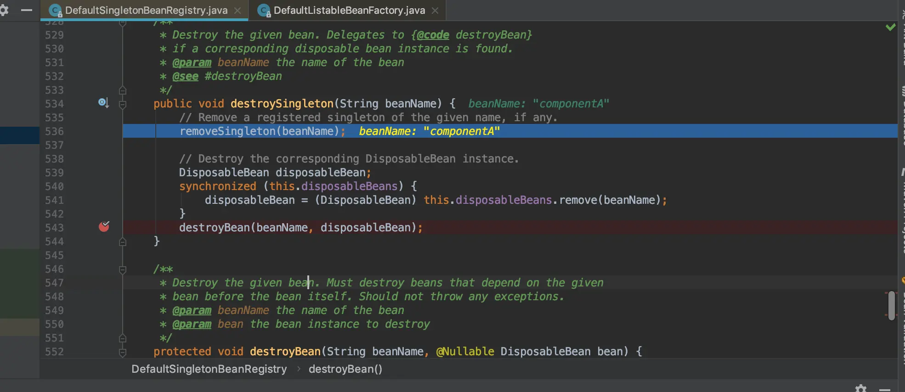Collapse destroyBean method fold at line 552
This screenshot has width=905, height=392.
pos(123,353)
